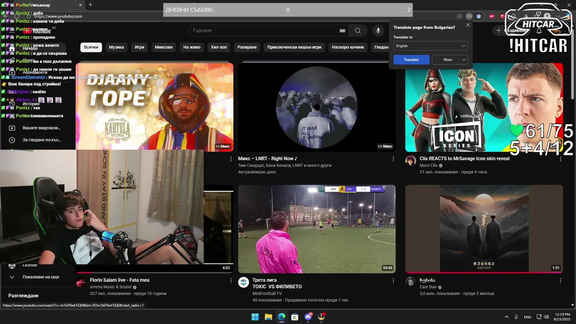Open the Clix Icon Series video thumbnail

coord(484,107)
